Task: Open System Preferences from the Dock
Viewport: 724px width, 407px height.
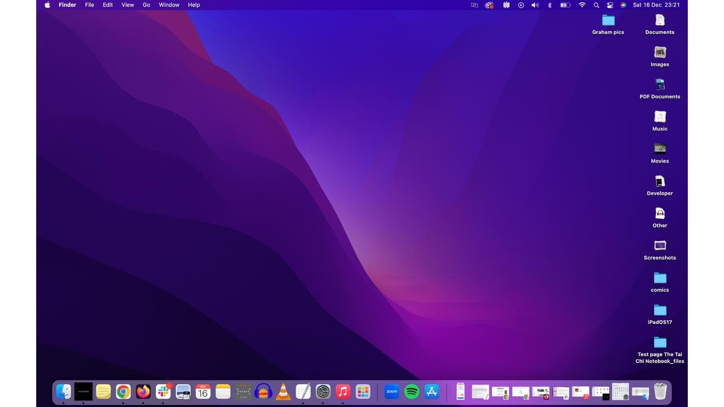Action: [322, 391]
